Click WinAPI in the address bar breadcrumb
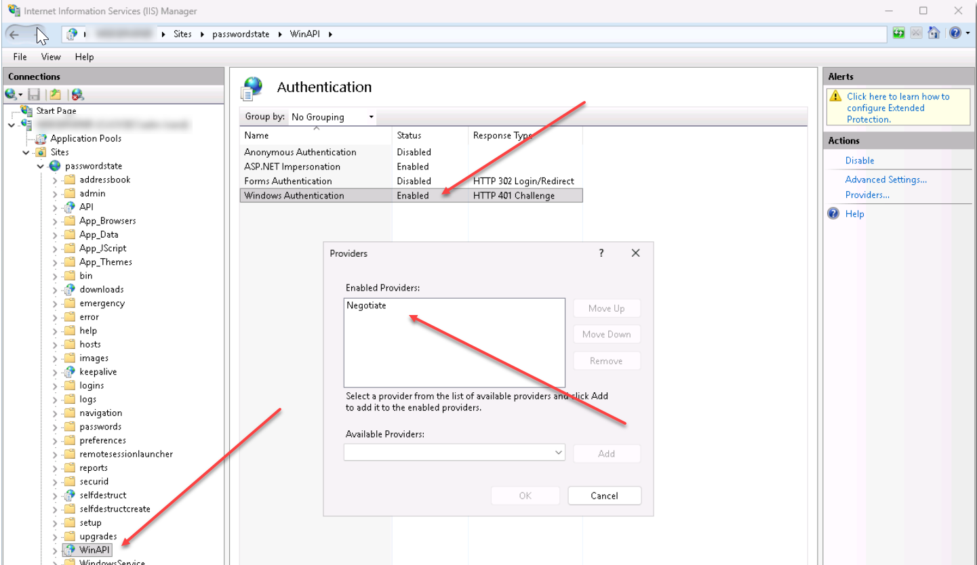Screen dimensions: 977x565 [x=304, y=34]
